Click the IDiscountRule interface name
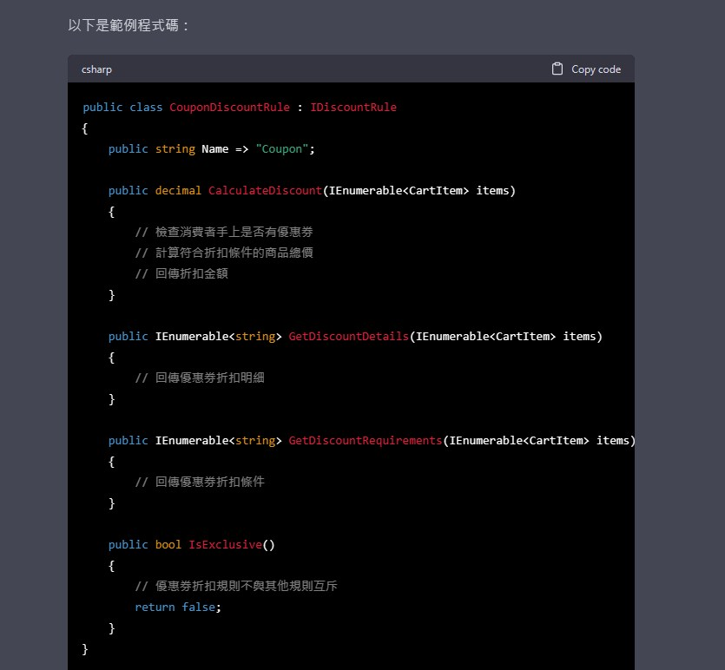The height and width of the screenshot is (670, 725). tap(353, 108)
